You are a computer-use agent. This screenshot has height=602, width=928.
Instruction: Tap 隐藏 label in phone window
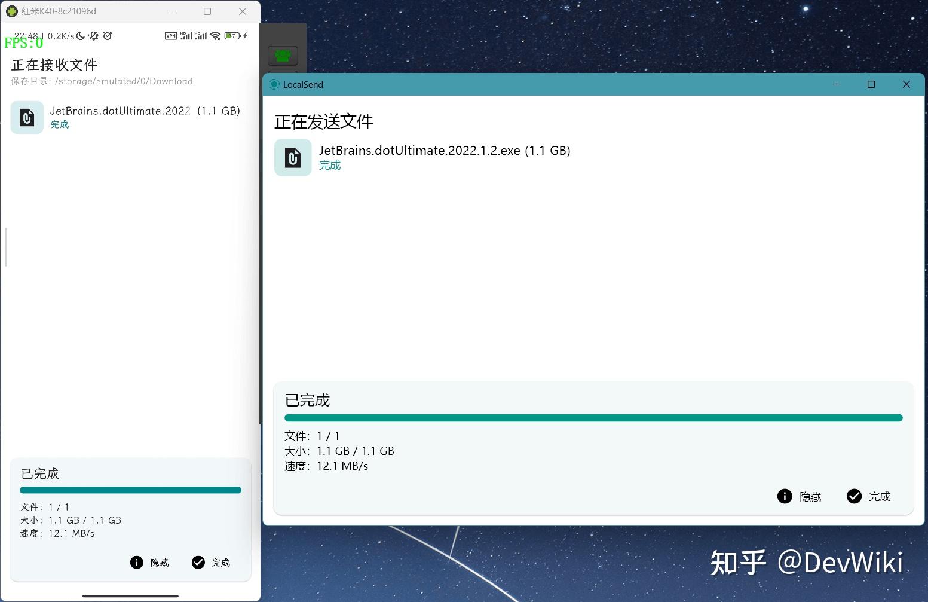[x=160, y=563]
